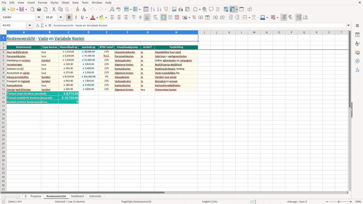Increase the cell indent
363x204 pixels.
pos(231,18)
